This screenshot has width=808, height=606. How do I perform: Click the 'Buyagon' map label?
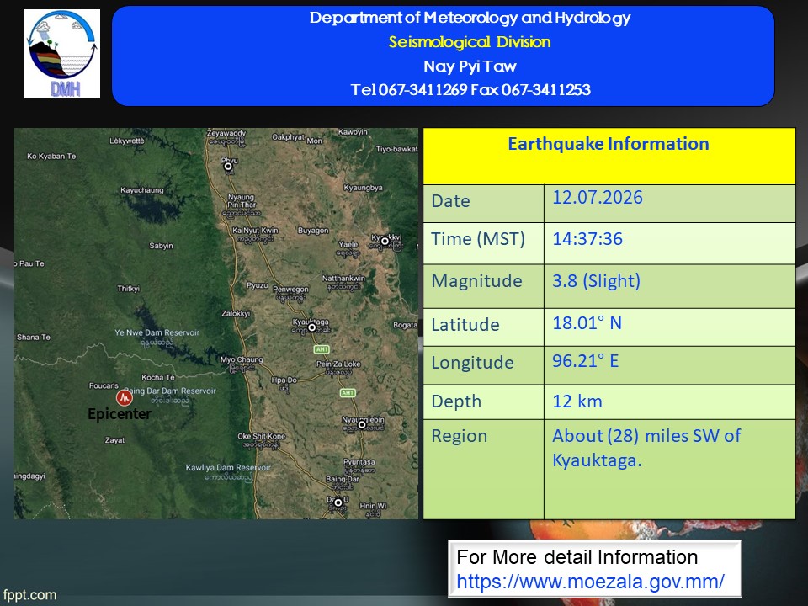click(313, 231)
